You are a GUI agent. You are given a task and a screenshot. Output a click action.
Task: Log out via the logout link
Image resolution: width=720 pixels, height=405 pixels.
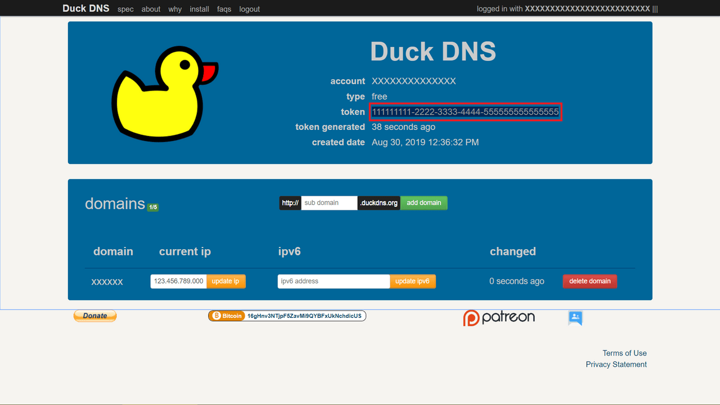[x=250, y=9]
